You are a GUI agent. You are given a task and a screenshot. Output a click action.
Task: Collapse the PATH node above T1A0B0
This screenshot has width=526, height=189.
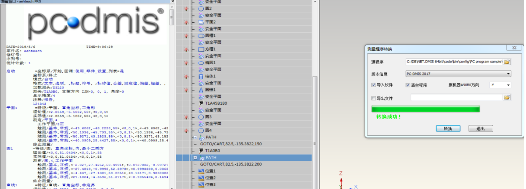pos(195,137)
